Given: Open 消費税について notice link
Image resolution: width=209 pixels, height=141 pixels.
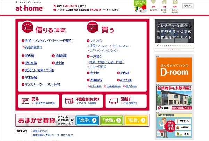Looking at the screenshot, I should (40, 131).
